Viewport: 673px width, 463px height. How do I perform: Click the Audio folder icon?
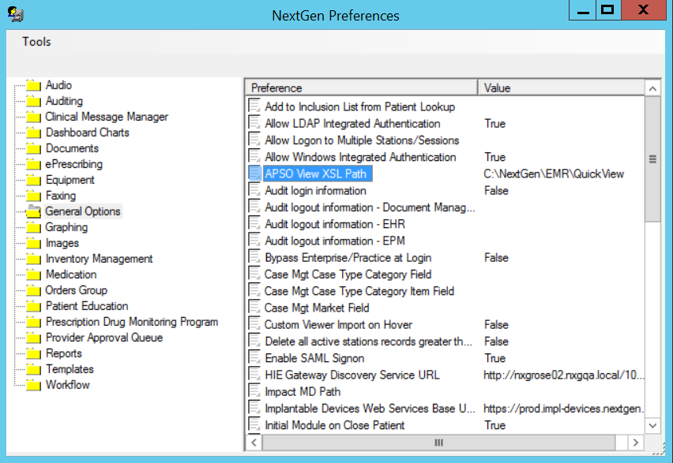pos(33,85)
